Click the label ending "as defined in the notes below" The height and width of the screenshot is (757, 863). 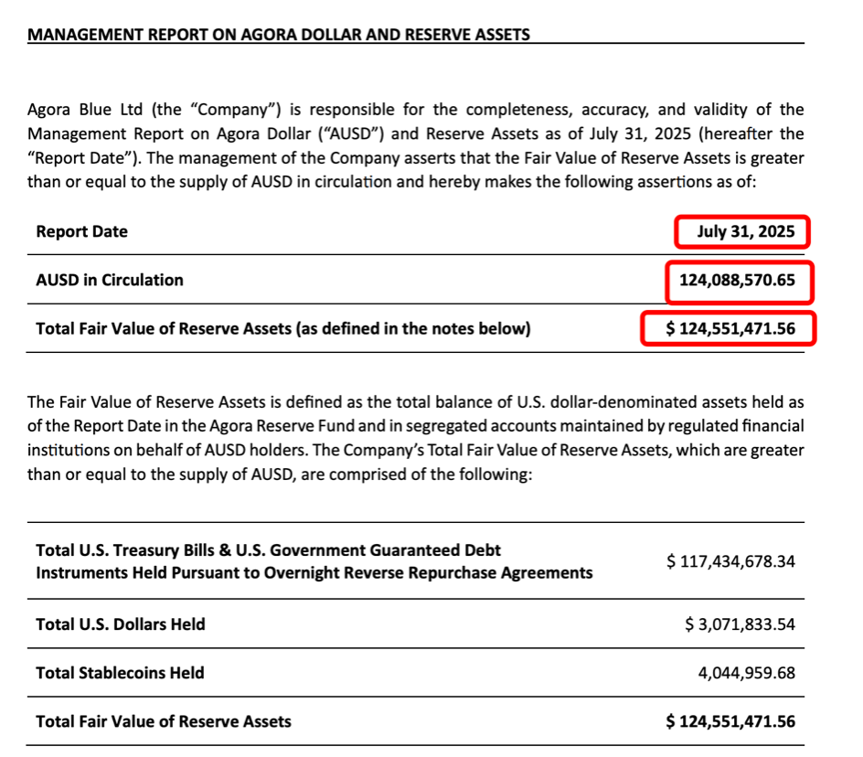coord(282,329)
